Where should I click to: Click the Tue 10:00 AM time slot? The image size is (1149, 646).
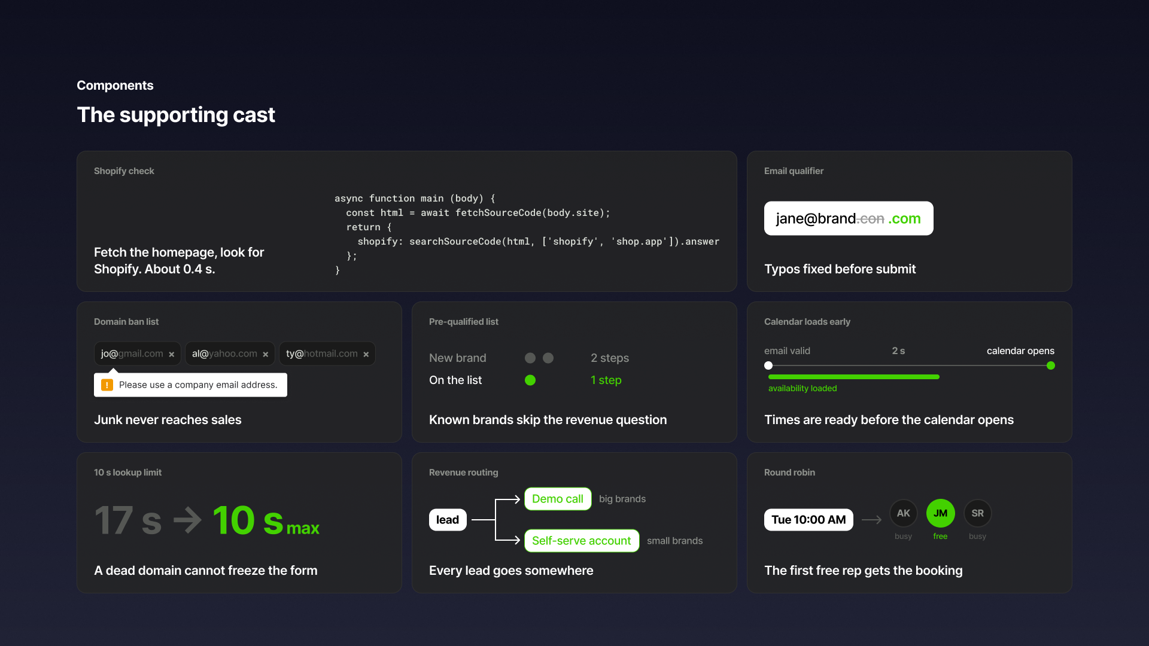coord(808,520)
